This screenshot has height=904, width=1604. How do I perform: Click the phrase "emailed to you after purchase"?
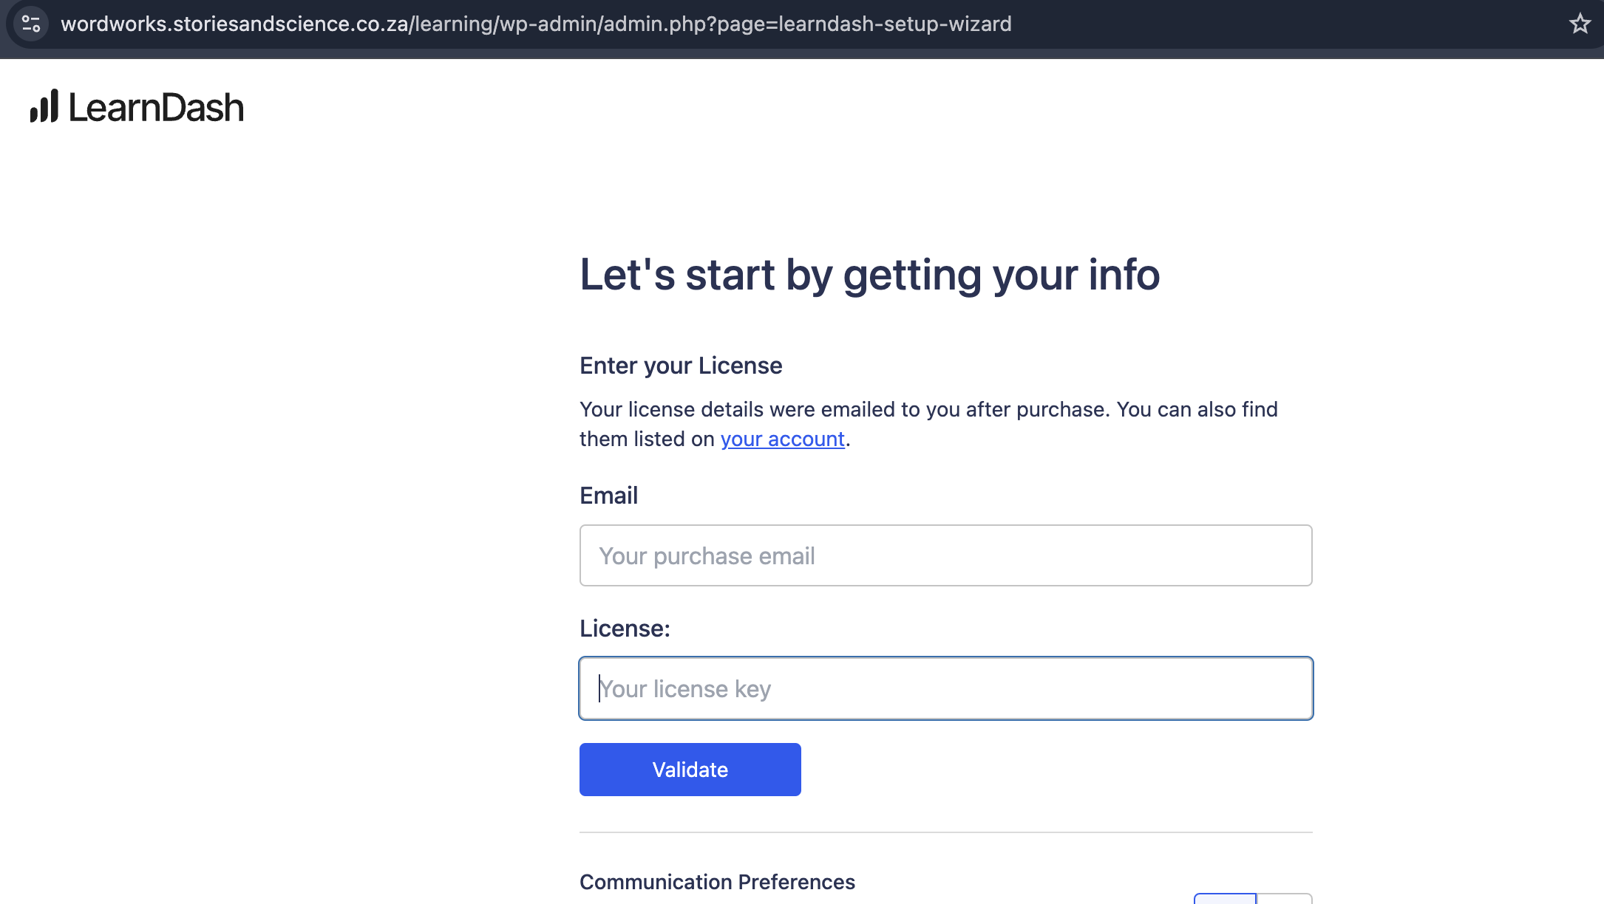pyautogui.click(x=965, y=409)
